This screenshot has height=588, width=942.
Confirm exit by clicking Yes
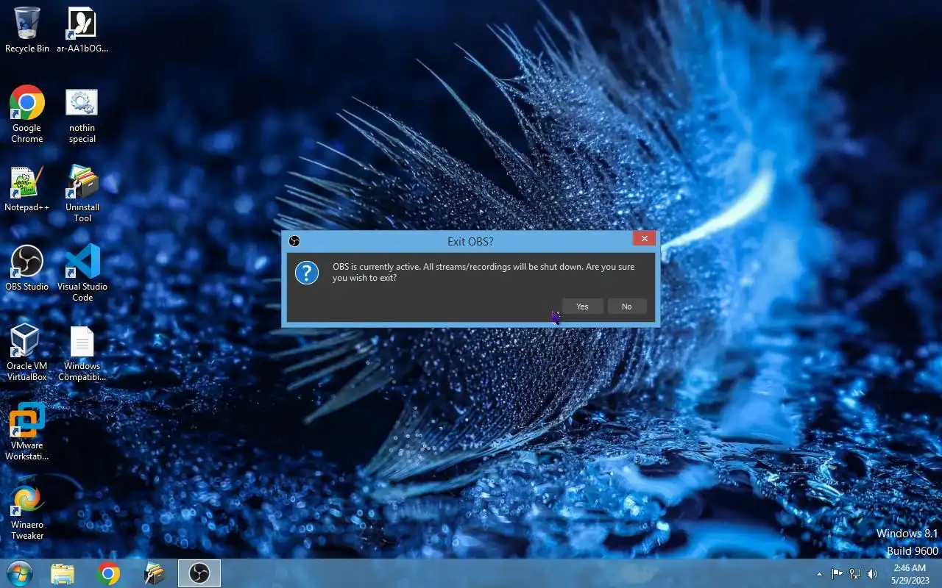(x=582, y=306)
